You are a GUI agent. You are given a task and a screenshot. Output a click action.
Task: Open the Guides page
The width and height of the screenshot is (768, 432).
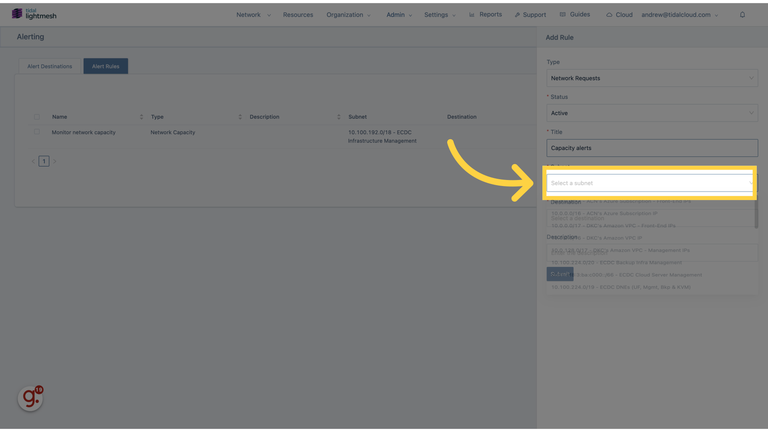tap(575, 14)
